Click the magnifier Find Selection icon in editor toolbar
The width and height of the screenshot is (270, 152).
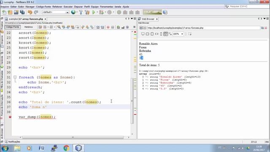point(59,27)
